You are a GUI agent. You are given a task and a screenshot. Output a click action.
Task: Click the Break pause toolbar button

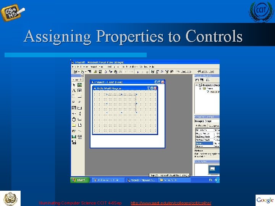[142, 72]
